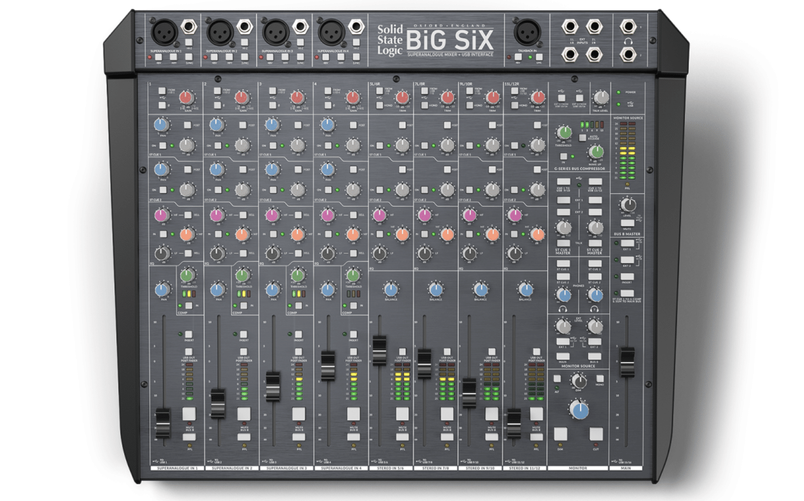This screenshot has width=804, height=501.
Task: Toggle the Monitor Mono button
Action: click(600, 379)
